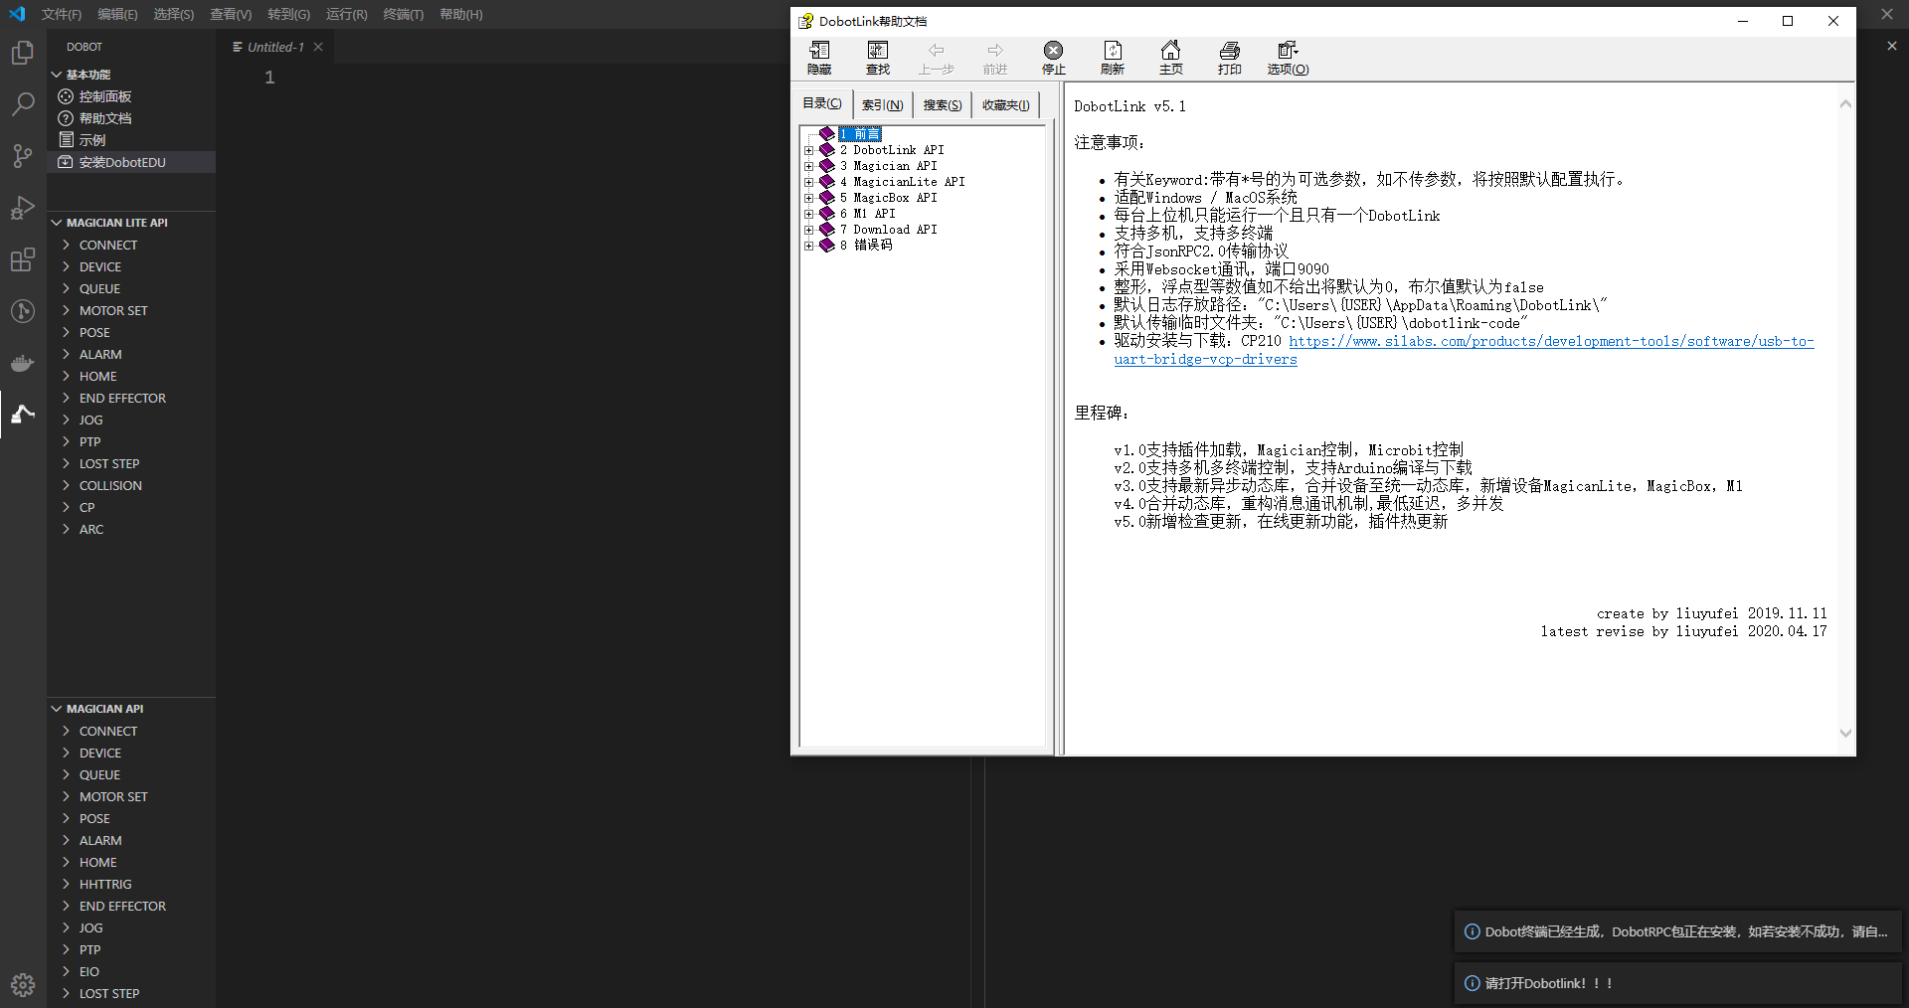Open the Manage settings gear
The image size is (1909, 1008).
[x=22, y=984]
